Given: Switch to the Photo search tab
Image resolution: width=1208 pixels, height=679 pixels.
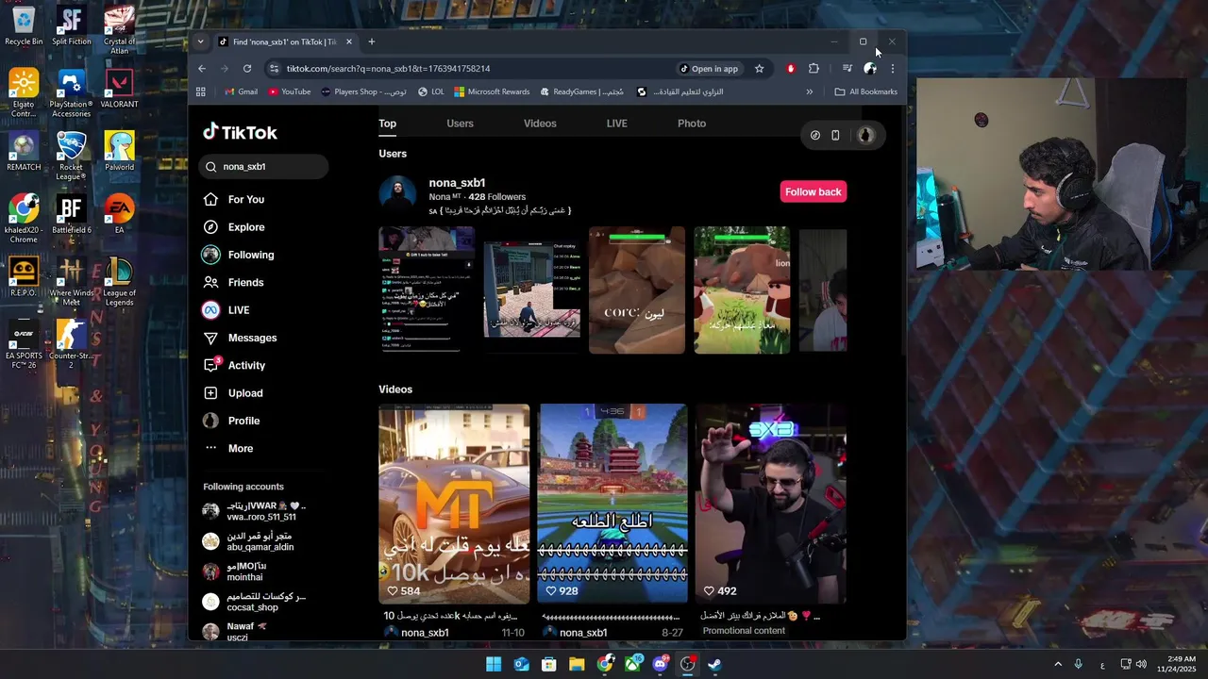Looking at the screenshot, I should (692, 124).
